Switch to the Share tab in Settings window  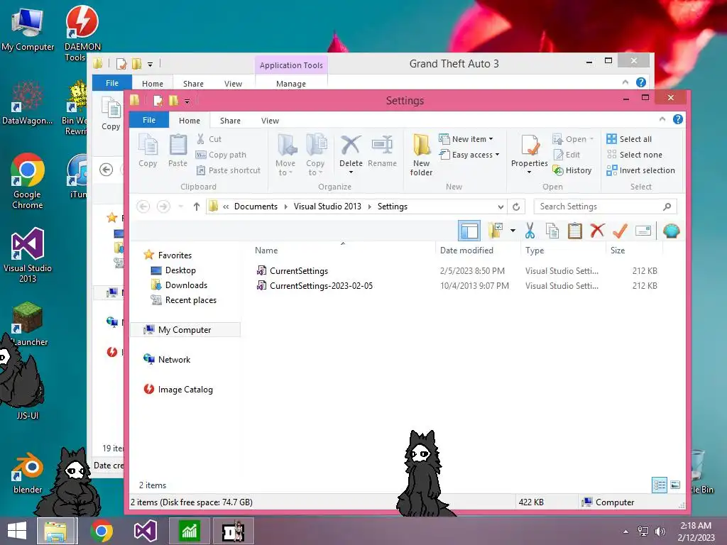[x=230, y=121]
